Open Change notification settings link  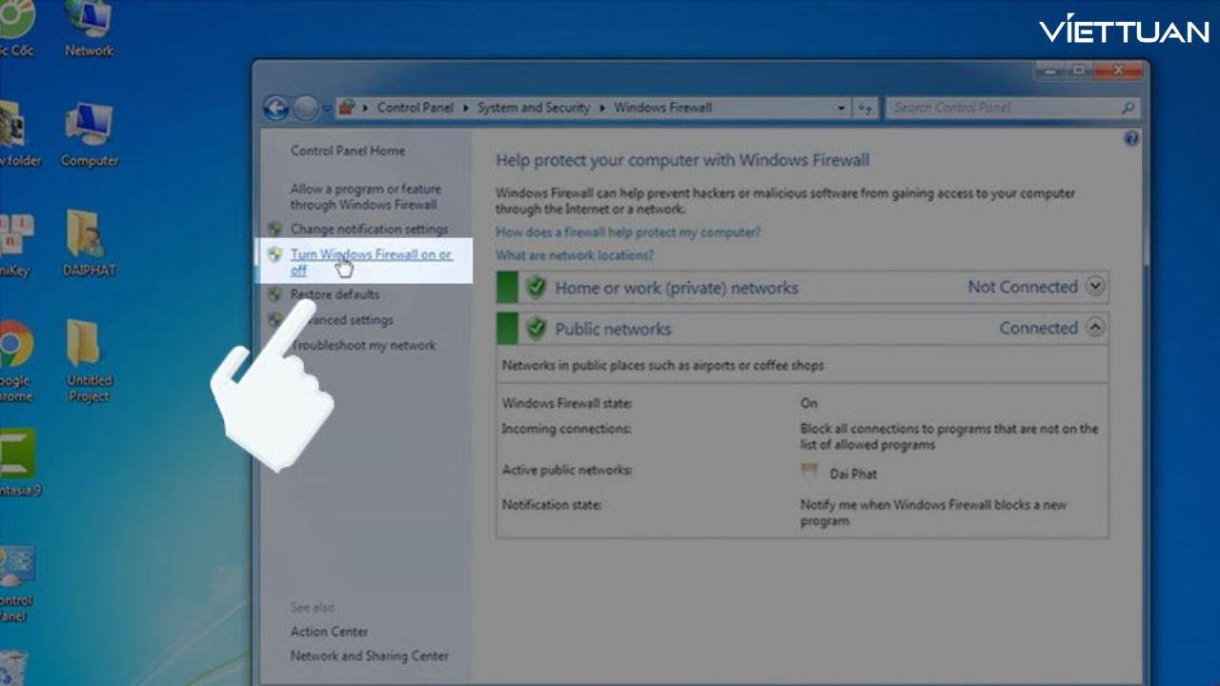[369, 230]
